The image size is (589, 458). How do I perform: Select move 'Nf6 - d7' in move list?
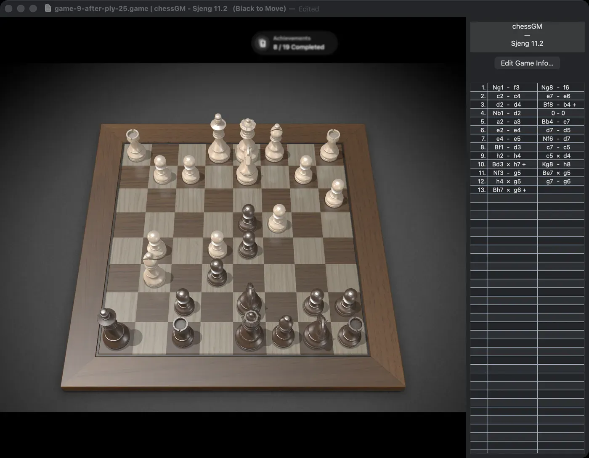556,139
